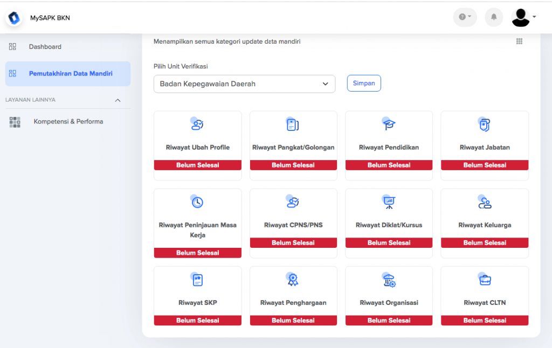Click Belum Selesai under Riwayat CLTN
The height and width of the screenshot is (348, 552).
[x=485, y=320]
